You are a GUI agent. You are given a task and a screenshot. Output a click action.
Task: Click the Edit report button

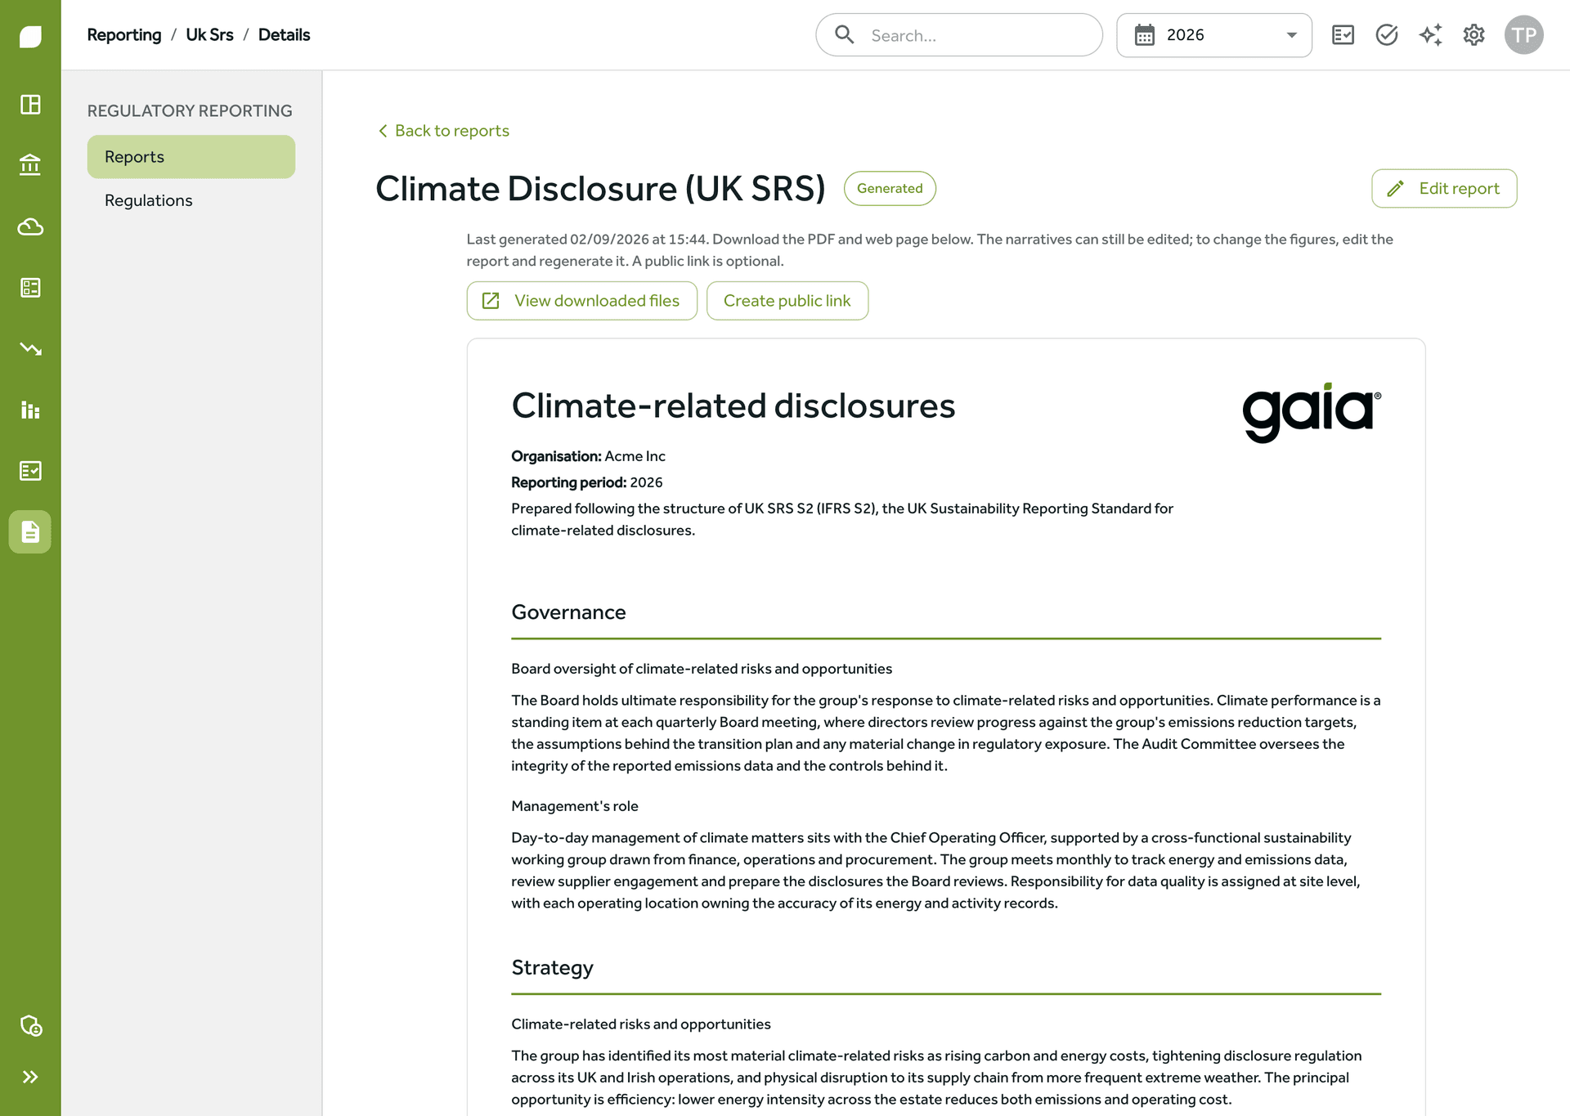tap(1444, 189)
